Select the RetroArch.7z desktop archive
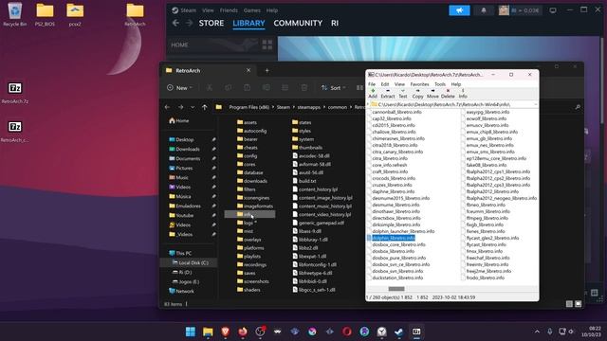This screenshot has height=341, width=607. [15, 93]
